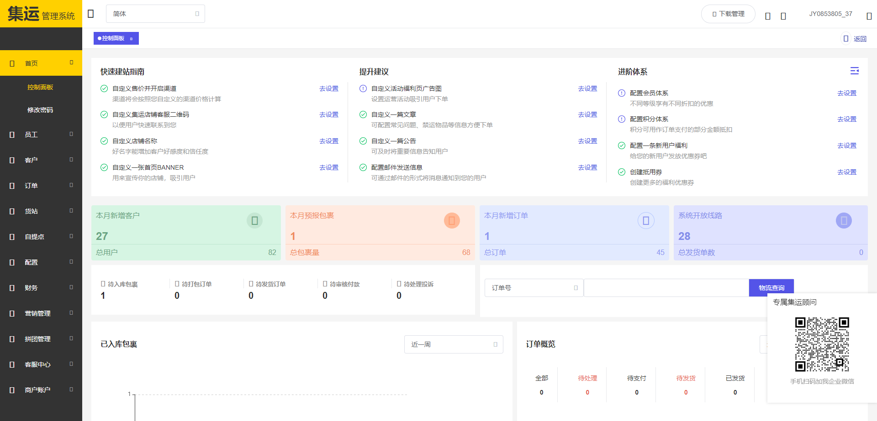Open the 近一周 time range dropdown

[x=453, y=344]
